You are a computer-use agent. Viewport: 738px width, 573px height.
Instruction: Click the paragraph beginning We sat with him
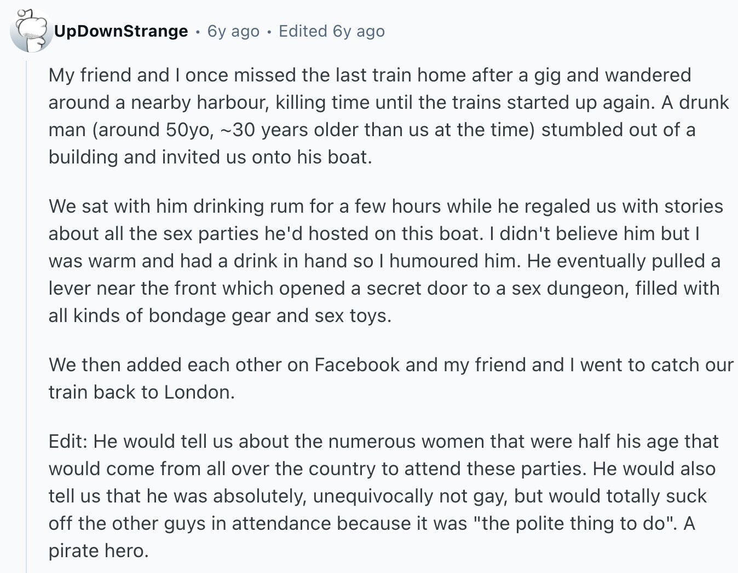tap(385, 261)
